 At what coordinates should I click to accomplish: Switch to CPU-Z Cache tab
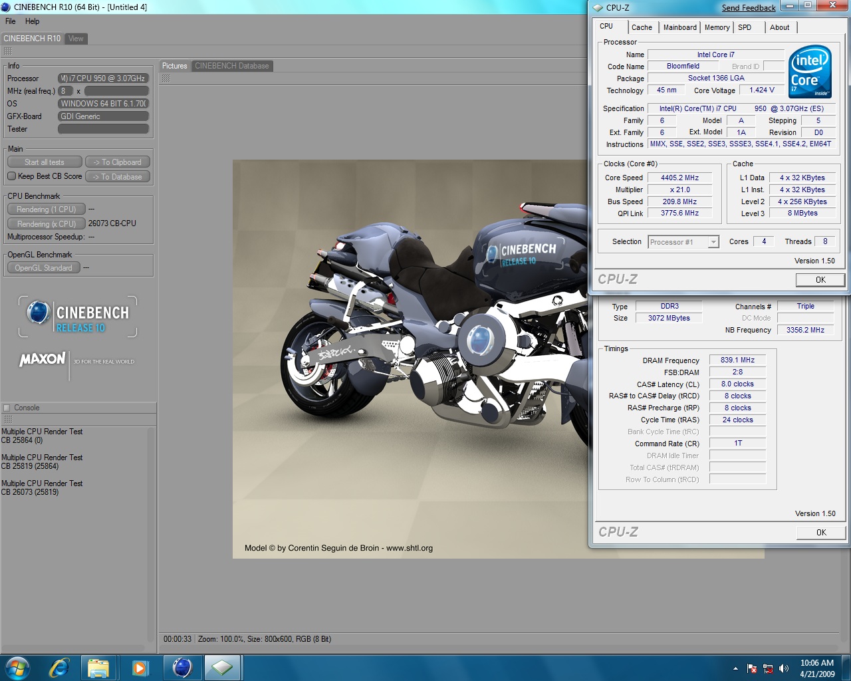click(x=642, y=27)
